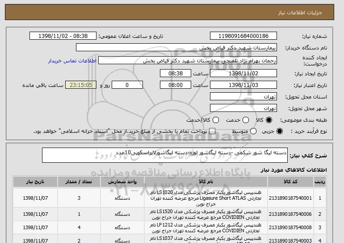This screenshot has height=243, width=344.
Task: Click quantity 1 in row 2
Action: click(79, 214)
